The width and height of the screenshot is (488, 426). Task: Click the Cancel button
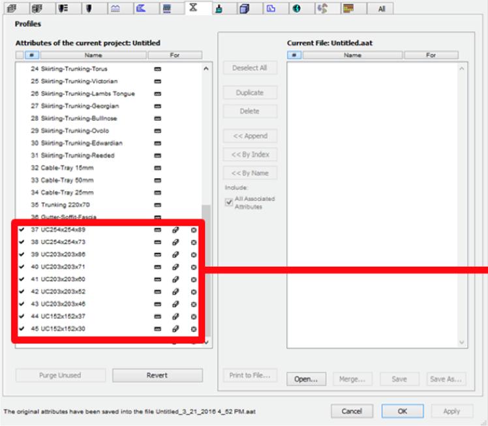coord(352,412)
